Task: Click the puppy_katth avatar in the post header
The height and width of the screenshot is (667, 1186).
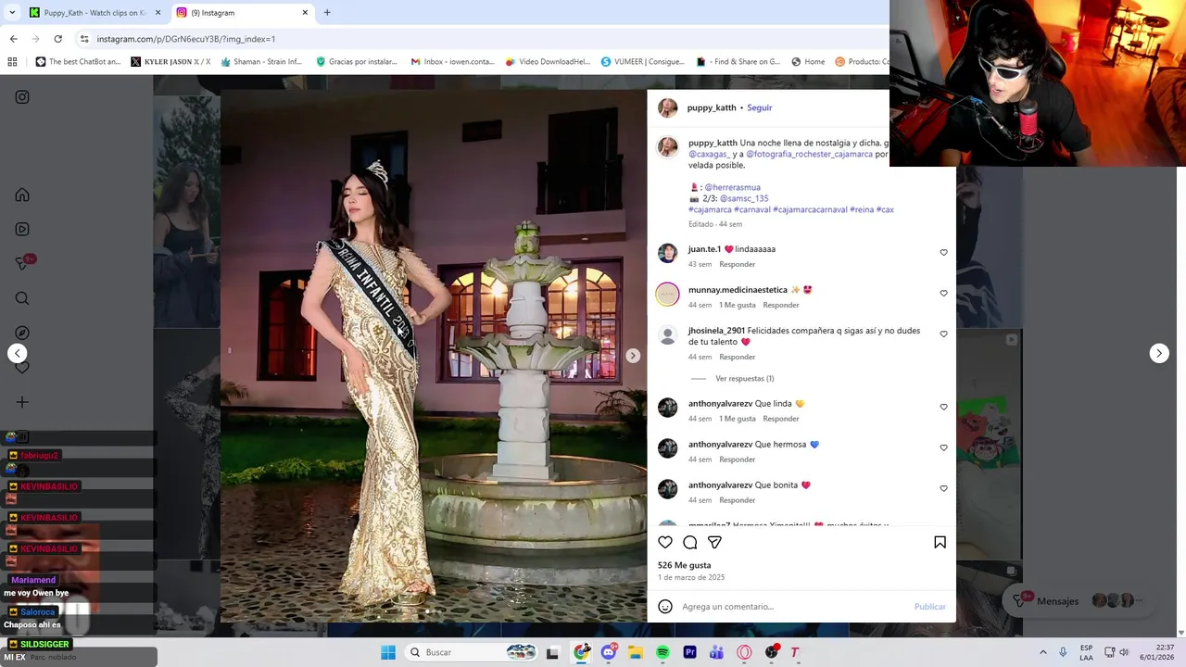Action: click(668, 107)
